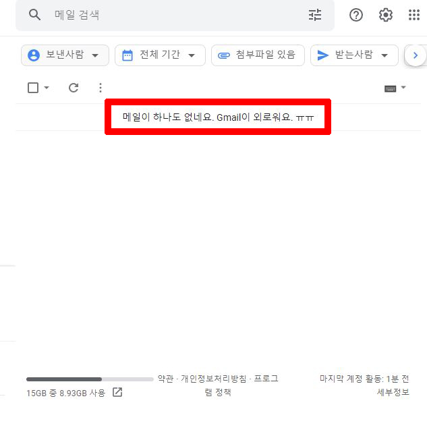The width and height of the screenshot is (427, 436).
Task: Click '마지막 계정 활동: 1분 전' text
Action: click(364, 379)
